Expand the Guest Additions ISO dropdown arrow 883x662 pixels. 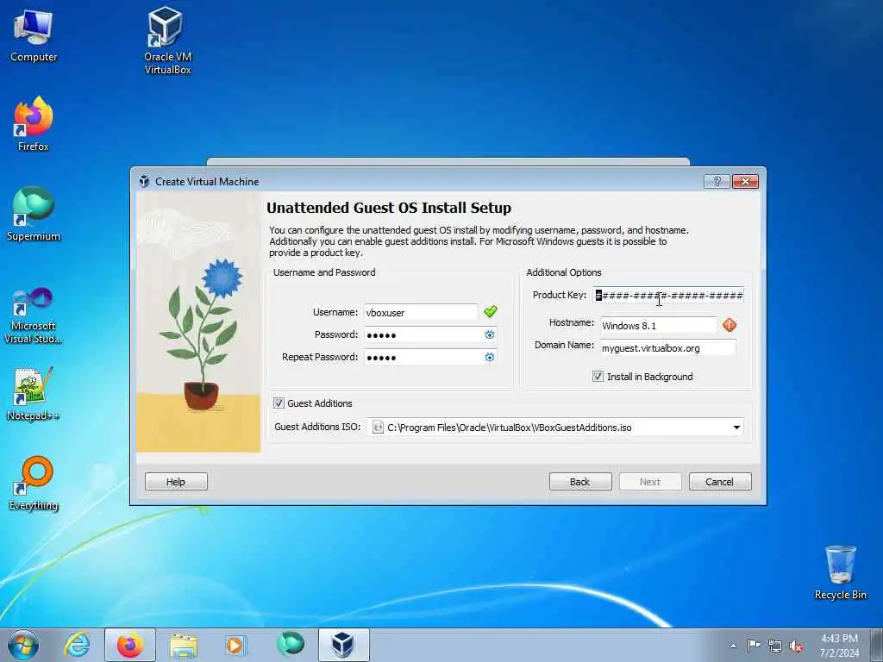pyautogui.click(x=736, y=428)
